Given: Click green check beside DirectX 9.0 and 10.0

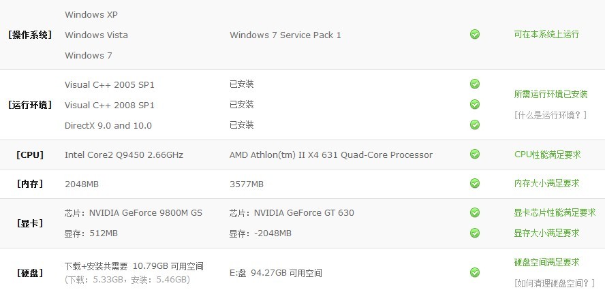Looking at the screenshot, I should tap(475, 125).
